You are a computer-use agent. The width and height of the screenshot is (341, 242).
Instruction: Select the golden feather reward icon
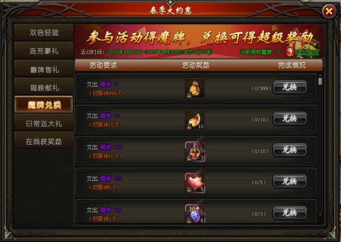point(195,120)
